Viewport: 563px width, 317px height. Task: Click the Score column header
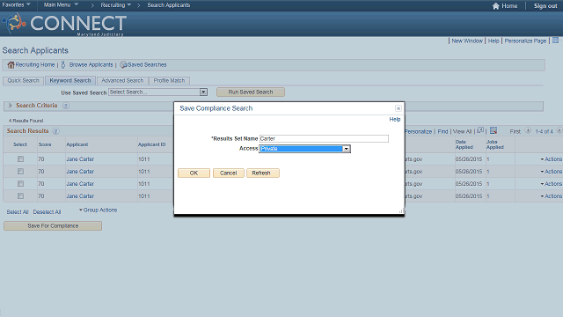click(45, 144)
